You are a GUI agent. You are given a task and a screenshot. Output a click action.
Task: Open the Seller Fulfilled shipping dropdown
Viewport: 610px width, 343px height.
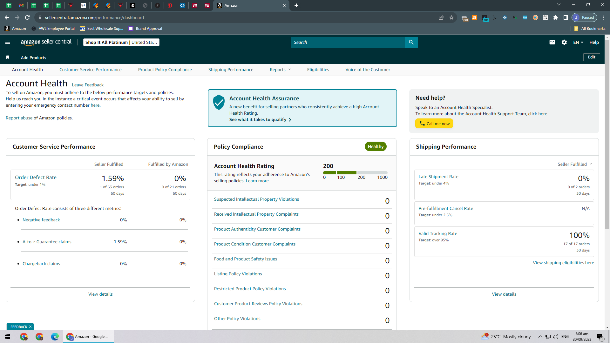click(x=575, y=164)
